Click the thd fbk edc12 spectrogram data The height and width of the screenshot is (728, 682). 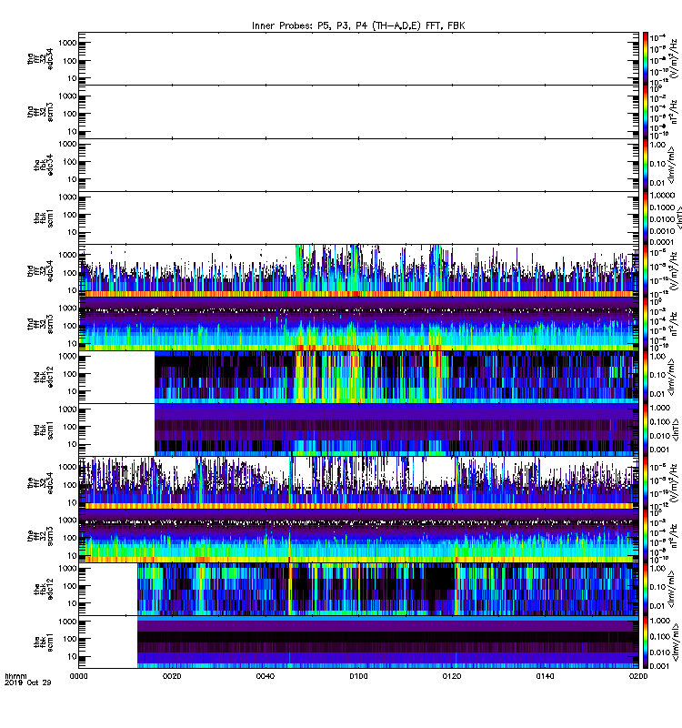pos(396,377)
